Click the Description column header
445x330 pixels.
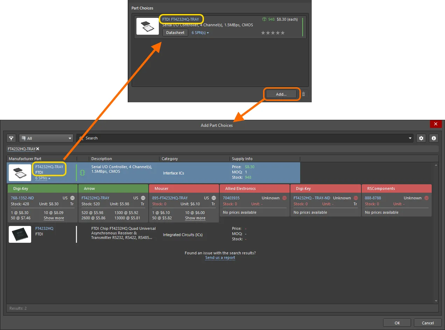(124, 159)
